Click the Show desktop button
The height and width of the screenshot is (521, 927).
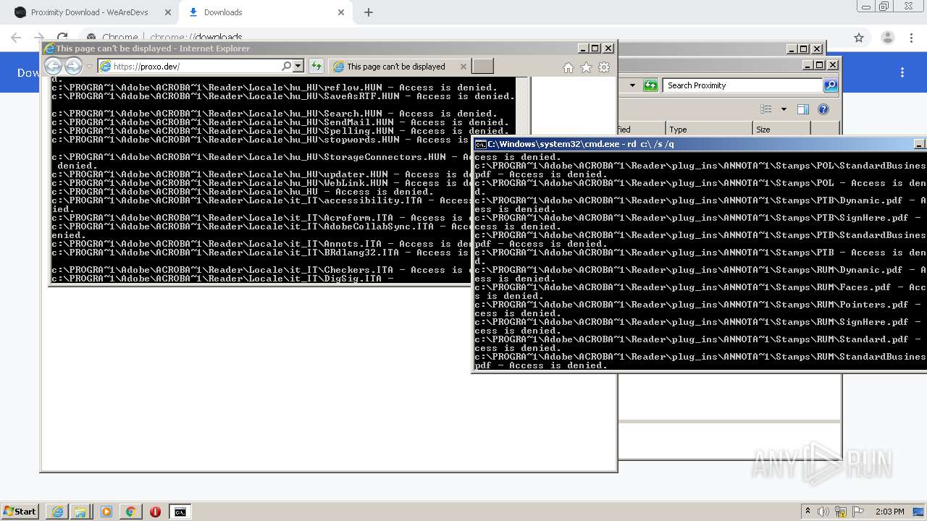(x=919, y=512)
